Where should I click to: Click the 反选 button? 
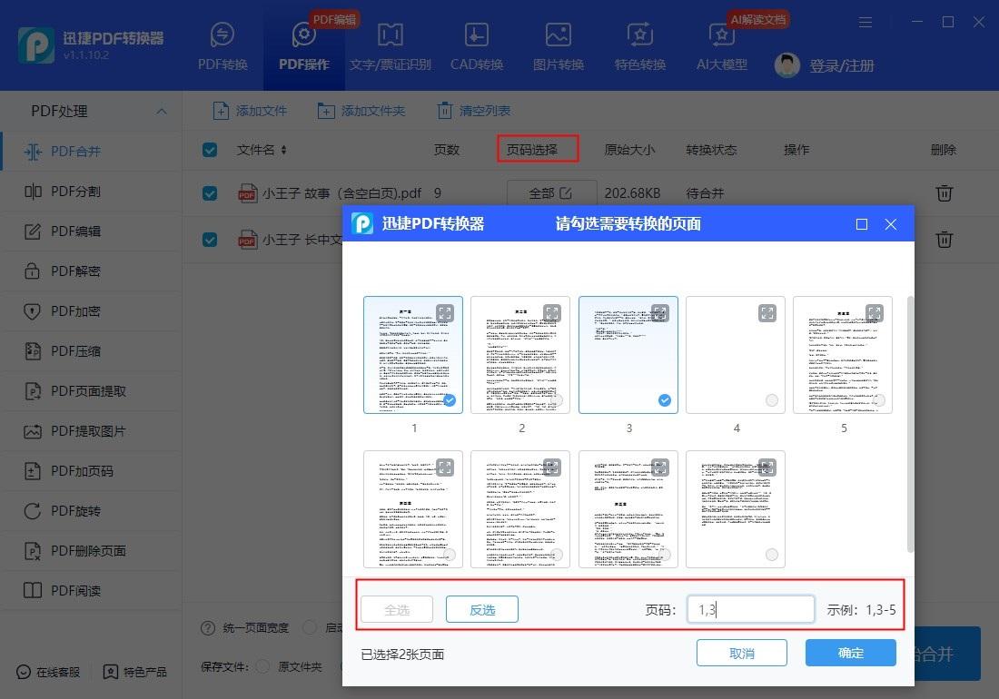[482, 609]
